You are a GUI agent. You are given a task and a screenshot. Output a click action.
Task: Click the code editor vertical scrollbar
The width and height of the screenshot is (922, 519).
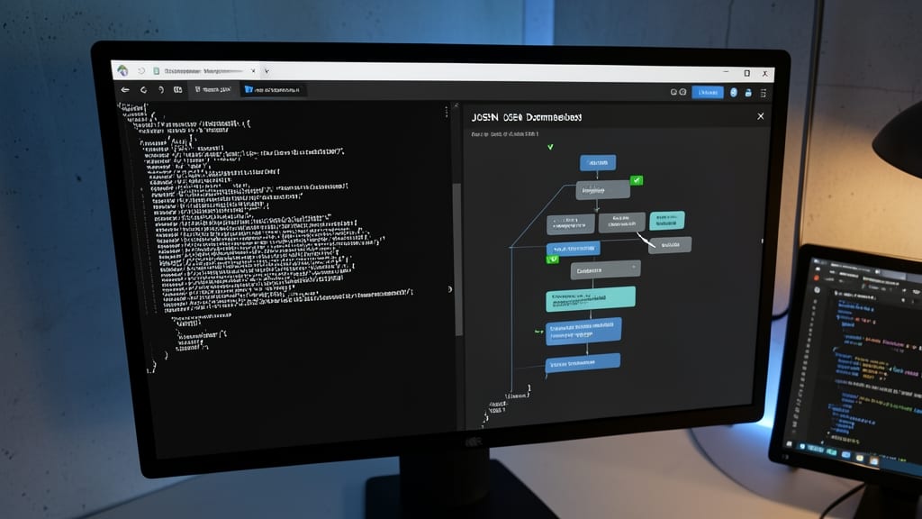pyautogui.click(x=458, y=259)
